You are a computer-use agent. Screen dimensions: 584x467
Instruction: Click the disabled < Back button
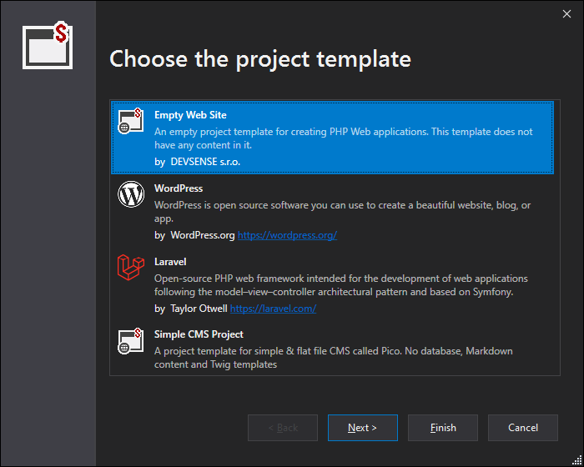(283, 428)
